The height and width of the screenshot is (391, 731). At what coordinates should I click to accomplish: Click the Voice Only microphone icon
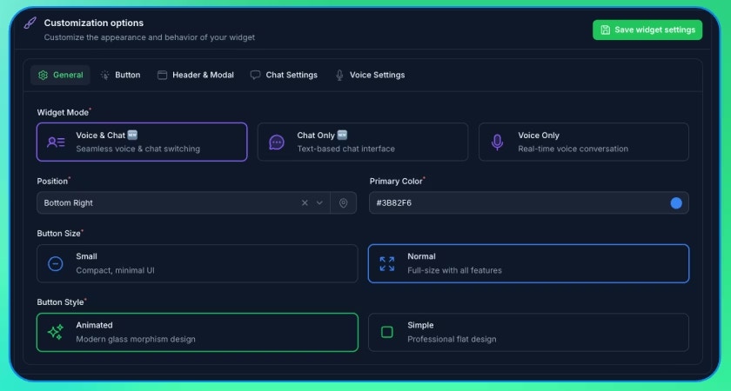point(498,142)
